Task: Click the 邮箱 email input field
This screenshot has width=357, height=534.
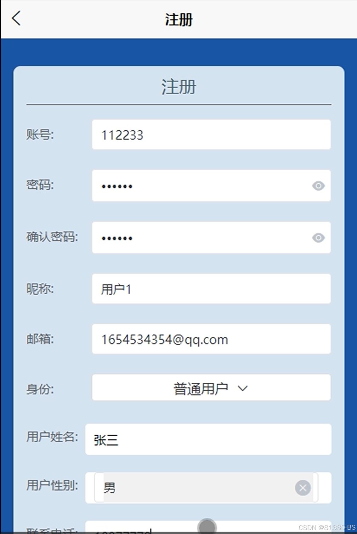Action: 211,339
